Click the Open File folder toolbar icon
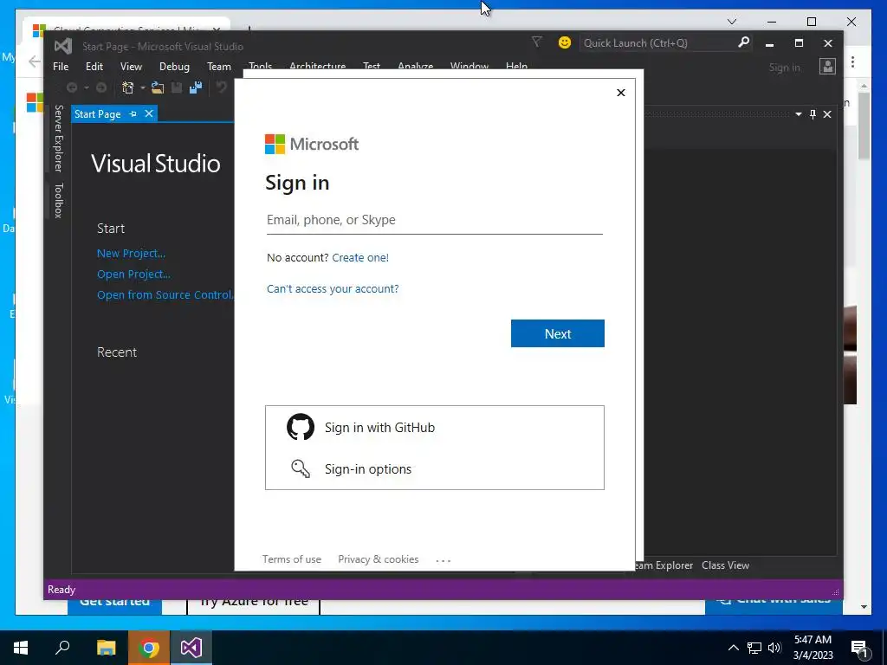887x665 pixels. tap(158, 87)
